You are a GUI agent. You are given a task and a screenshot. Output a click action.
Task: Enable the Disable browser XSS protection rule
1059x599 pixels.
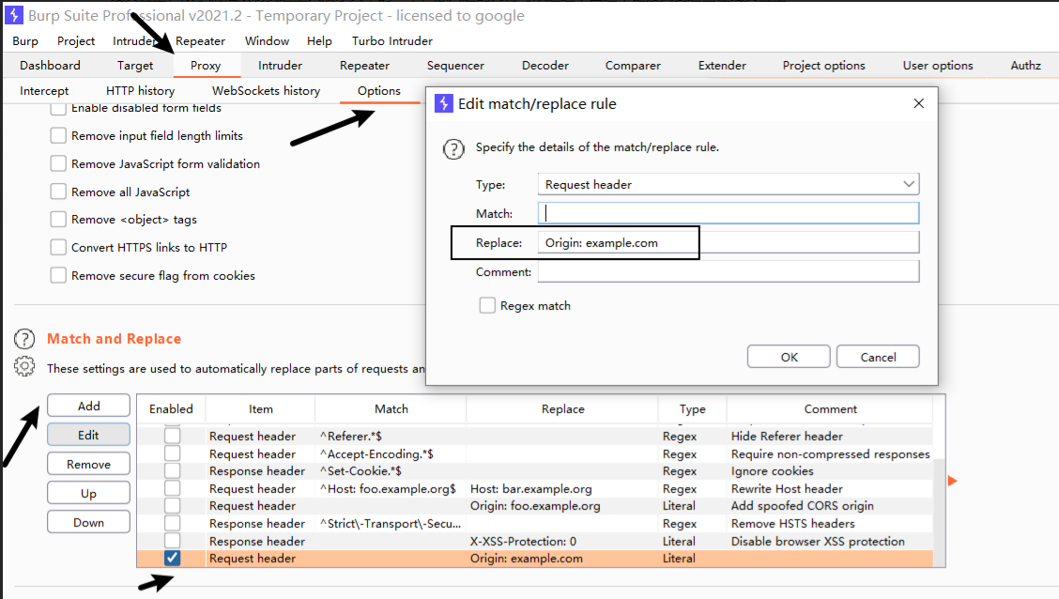[x=172, y=541]
